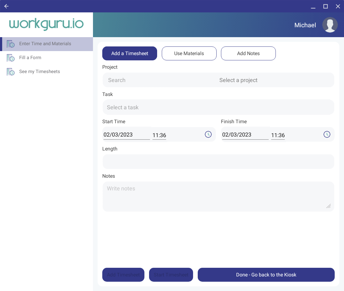Click Michael's profile avatar
The image size is (344, 291).
[330, 25]
